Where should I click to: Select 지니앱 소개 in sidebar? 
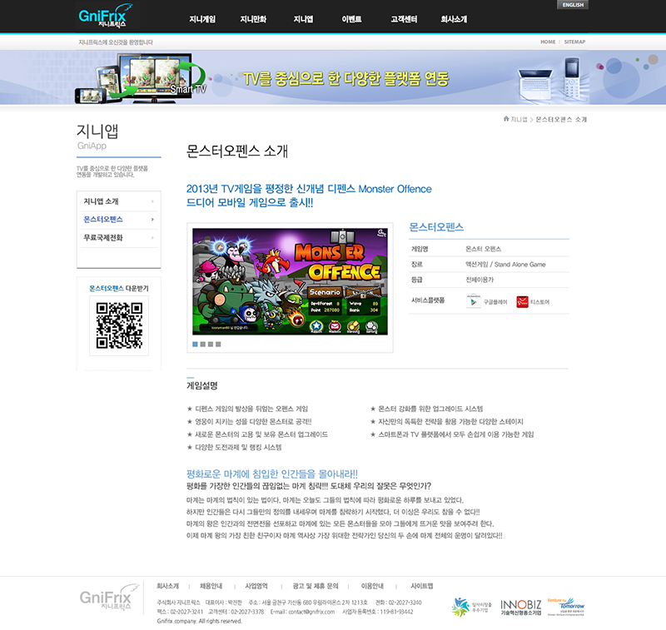coord(101,201)
